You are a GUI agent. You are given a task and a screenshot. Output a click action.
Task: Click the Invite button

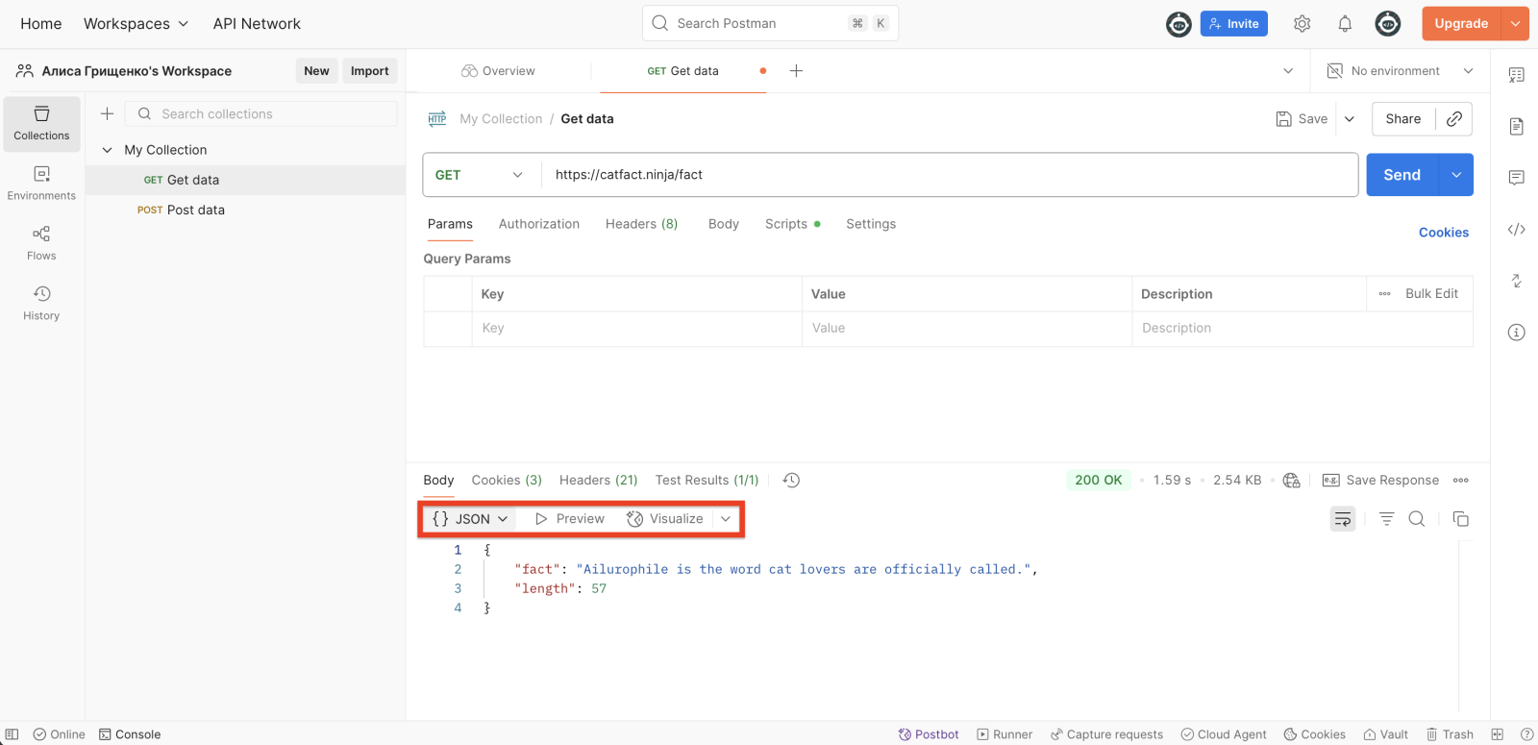coord(1233,24)
